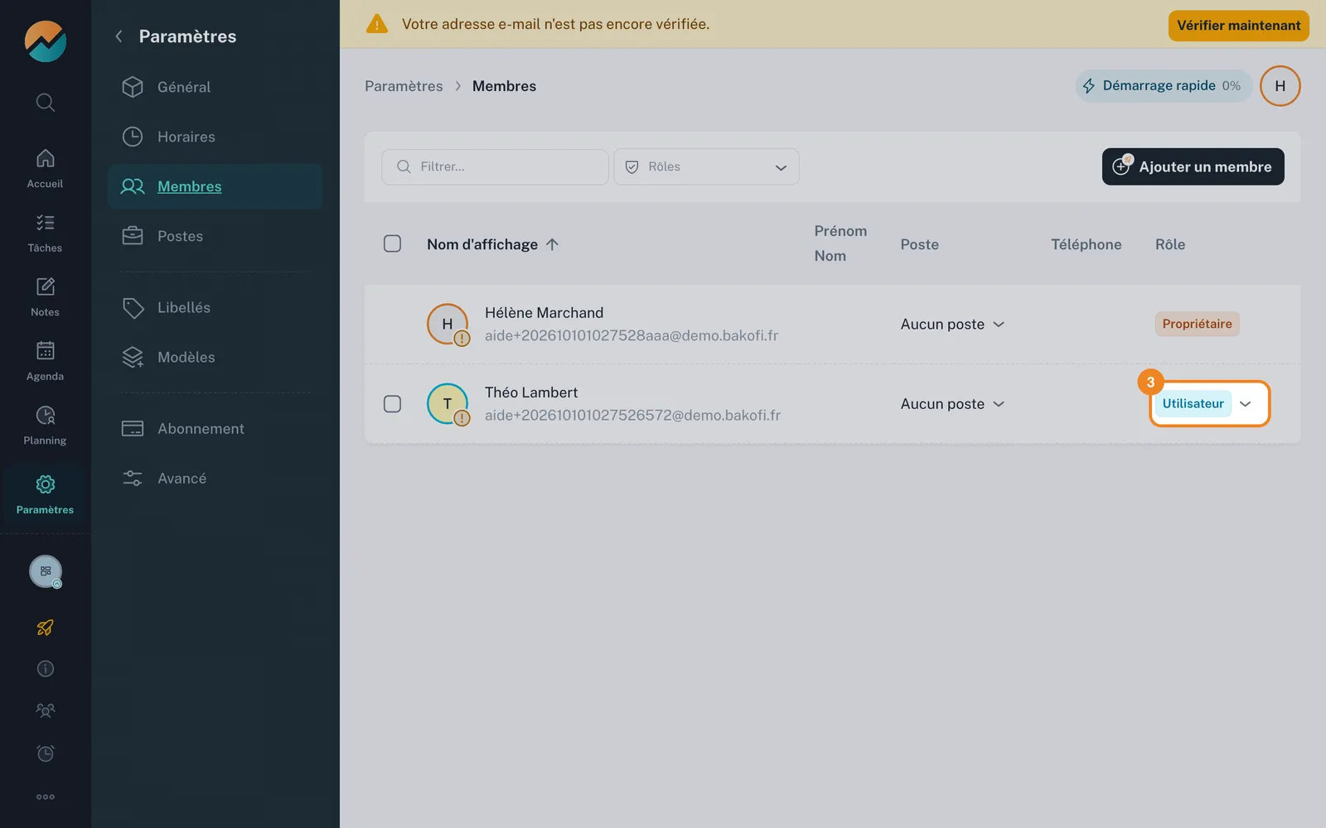Open the three-dots more icon

(x=46, y=797)
